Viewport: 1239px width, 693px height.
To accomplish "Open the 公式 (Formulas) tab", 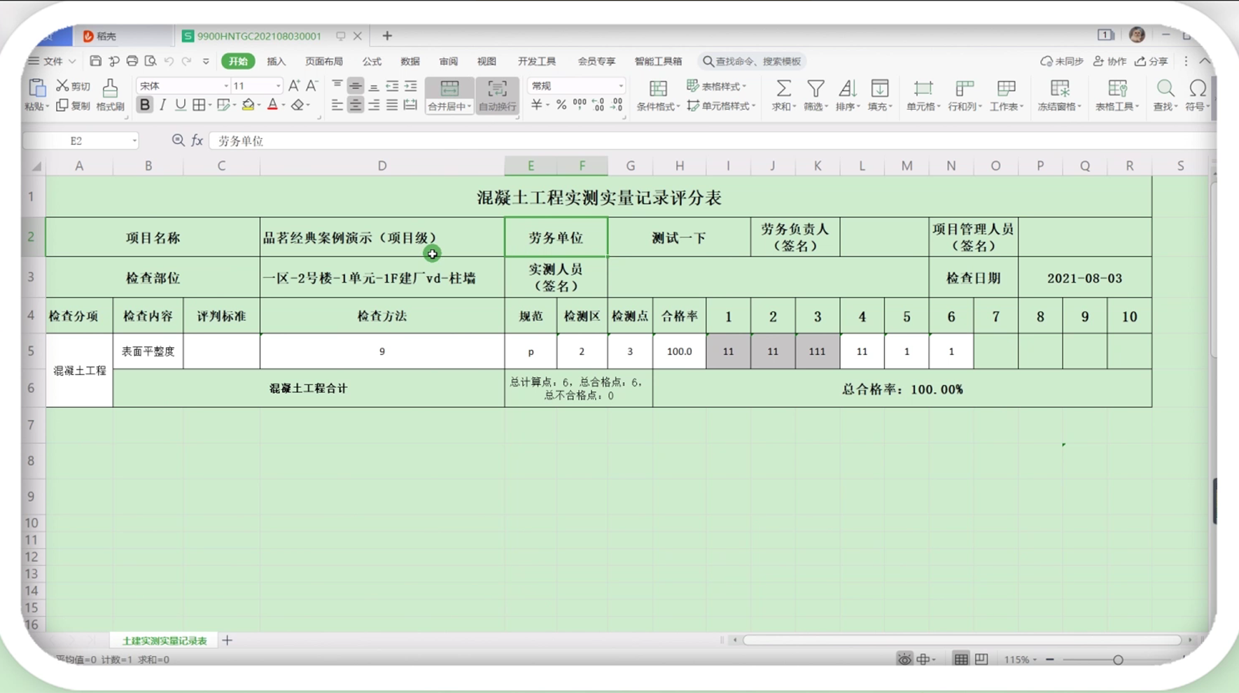I will click(x=372, y=62).
